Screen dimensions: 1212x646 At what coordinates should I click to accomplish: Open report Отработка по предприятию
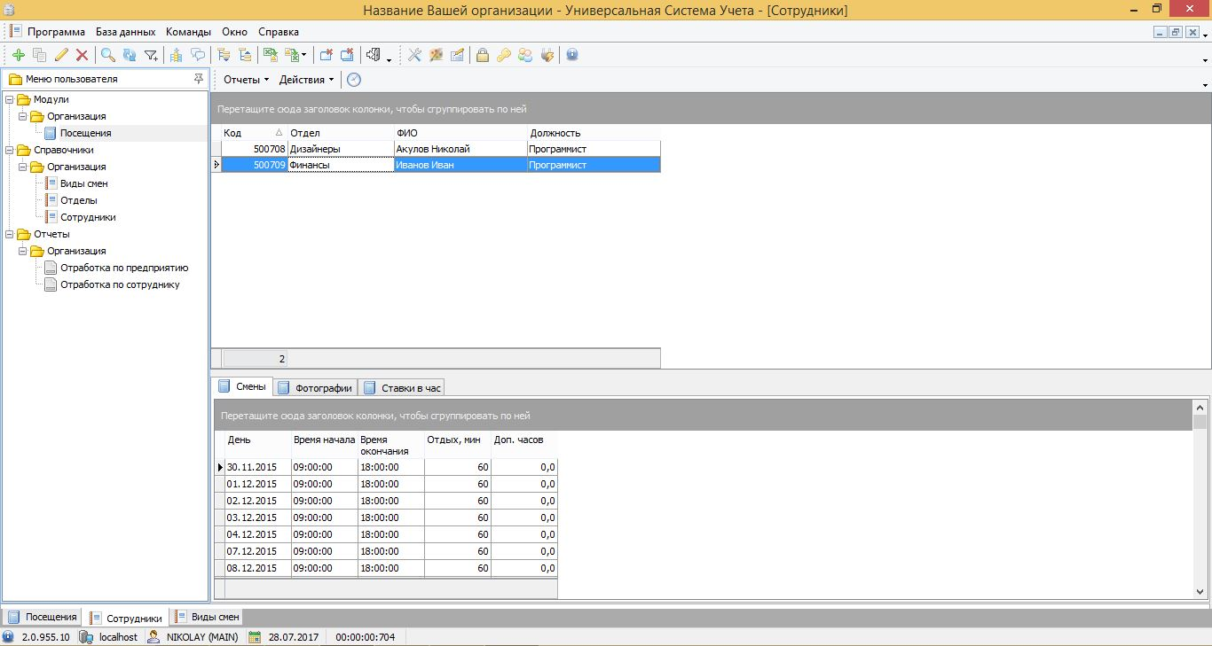(124, 268)
